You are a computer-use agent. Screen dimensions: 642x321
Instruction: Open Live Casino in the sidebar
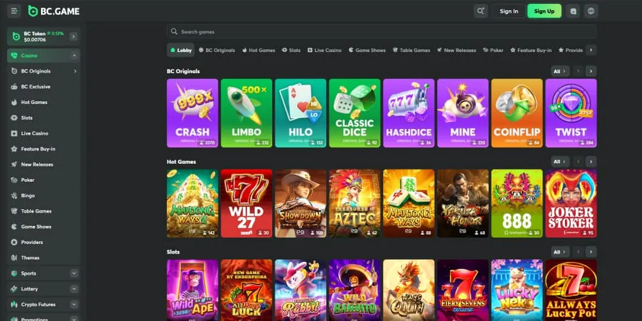(44, 133)
